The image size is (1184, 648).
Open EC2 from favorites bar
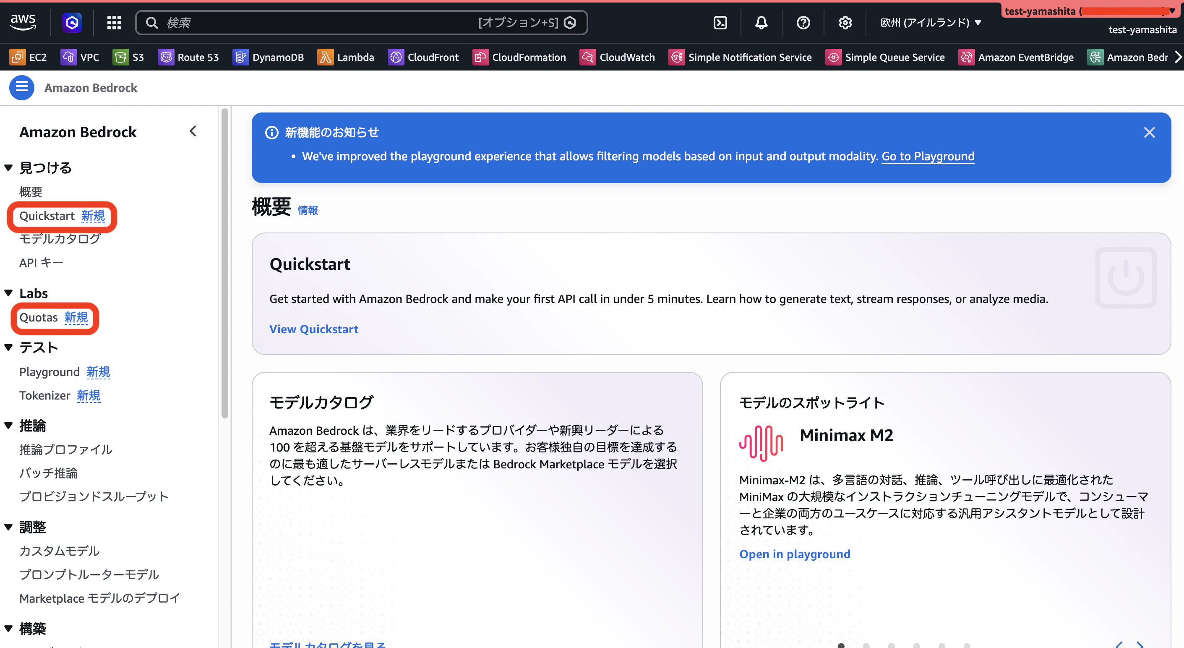click(28, 57)
